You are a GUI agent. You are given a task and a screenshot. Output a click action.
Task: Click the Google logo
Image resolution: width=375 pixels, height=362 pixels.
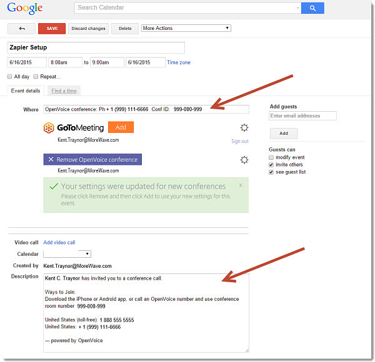coord(25,9)
